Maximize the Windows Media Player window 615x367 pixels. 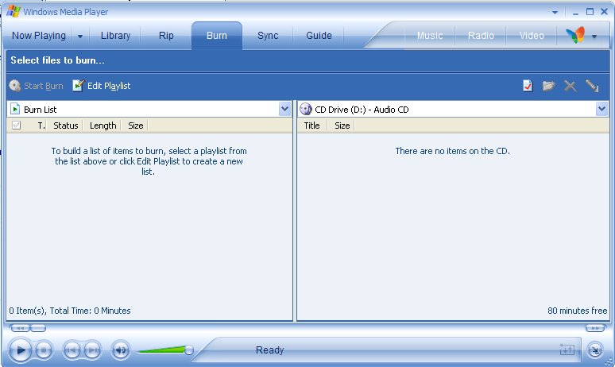point(590,12)
